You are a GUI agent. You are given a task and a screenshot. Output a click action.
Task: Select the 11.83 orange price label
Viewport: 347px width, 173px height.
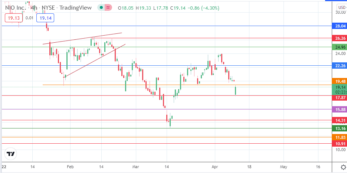point(340,137)
